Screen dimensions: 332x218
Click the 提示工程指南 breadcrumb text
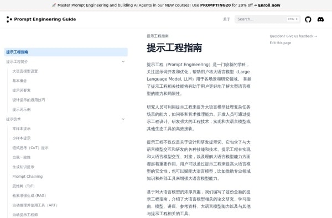pyautogui.click(x=158, y=36)
